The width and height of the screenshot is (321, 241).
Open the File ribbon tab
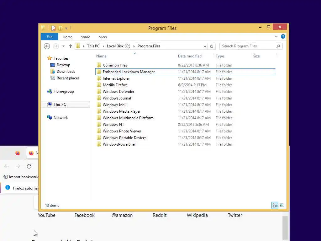click(50, 37)
